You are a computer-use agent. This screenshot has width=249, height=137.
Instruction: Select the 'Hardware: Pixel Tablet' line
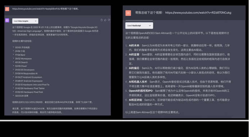[x=30, y=88]
